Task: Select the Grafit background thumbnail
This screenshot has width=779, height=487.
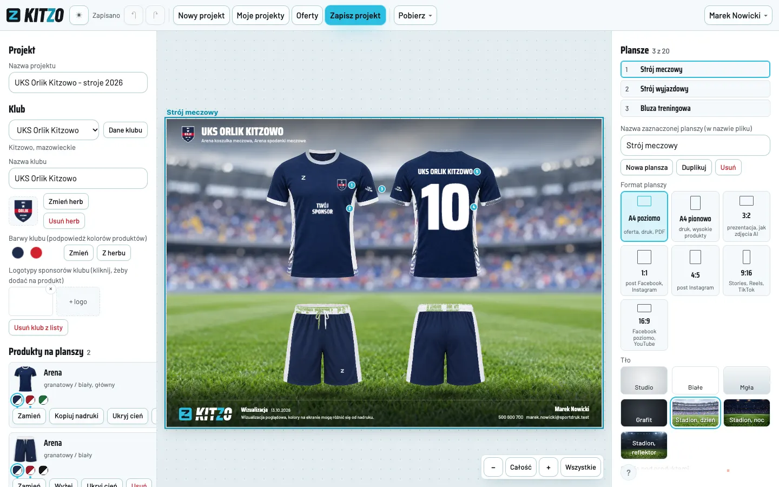Action: pos(644,413)
